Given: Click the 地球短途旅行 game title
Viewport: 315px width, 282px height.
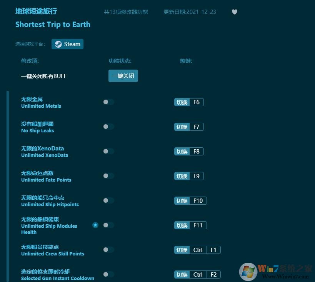Looking at the screenshot, I should [x=36, y=11].
